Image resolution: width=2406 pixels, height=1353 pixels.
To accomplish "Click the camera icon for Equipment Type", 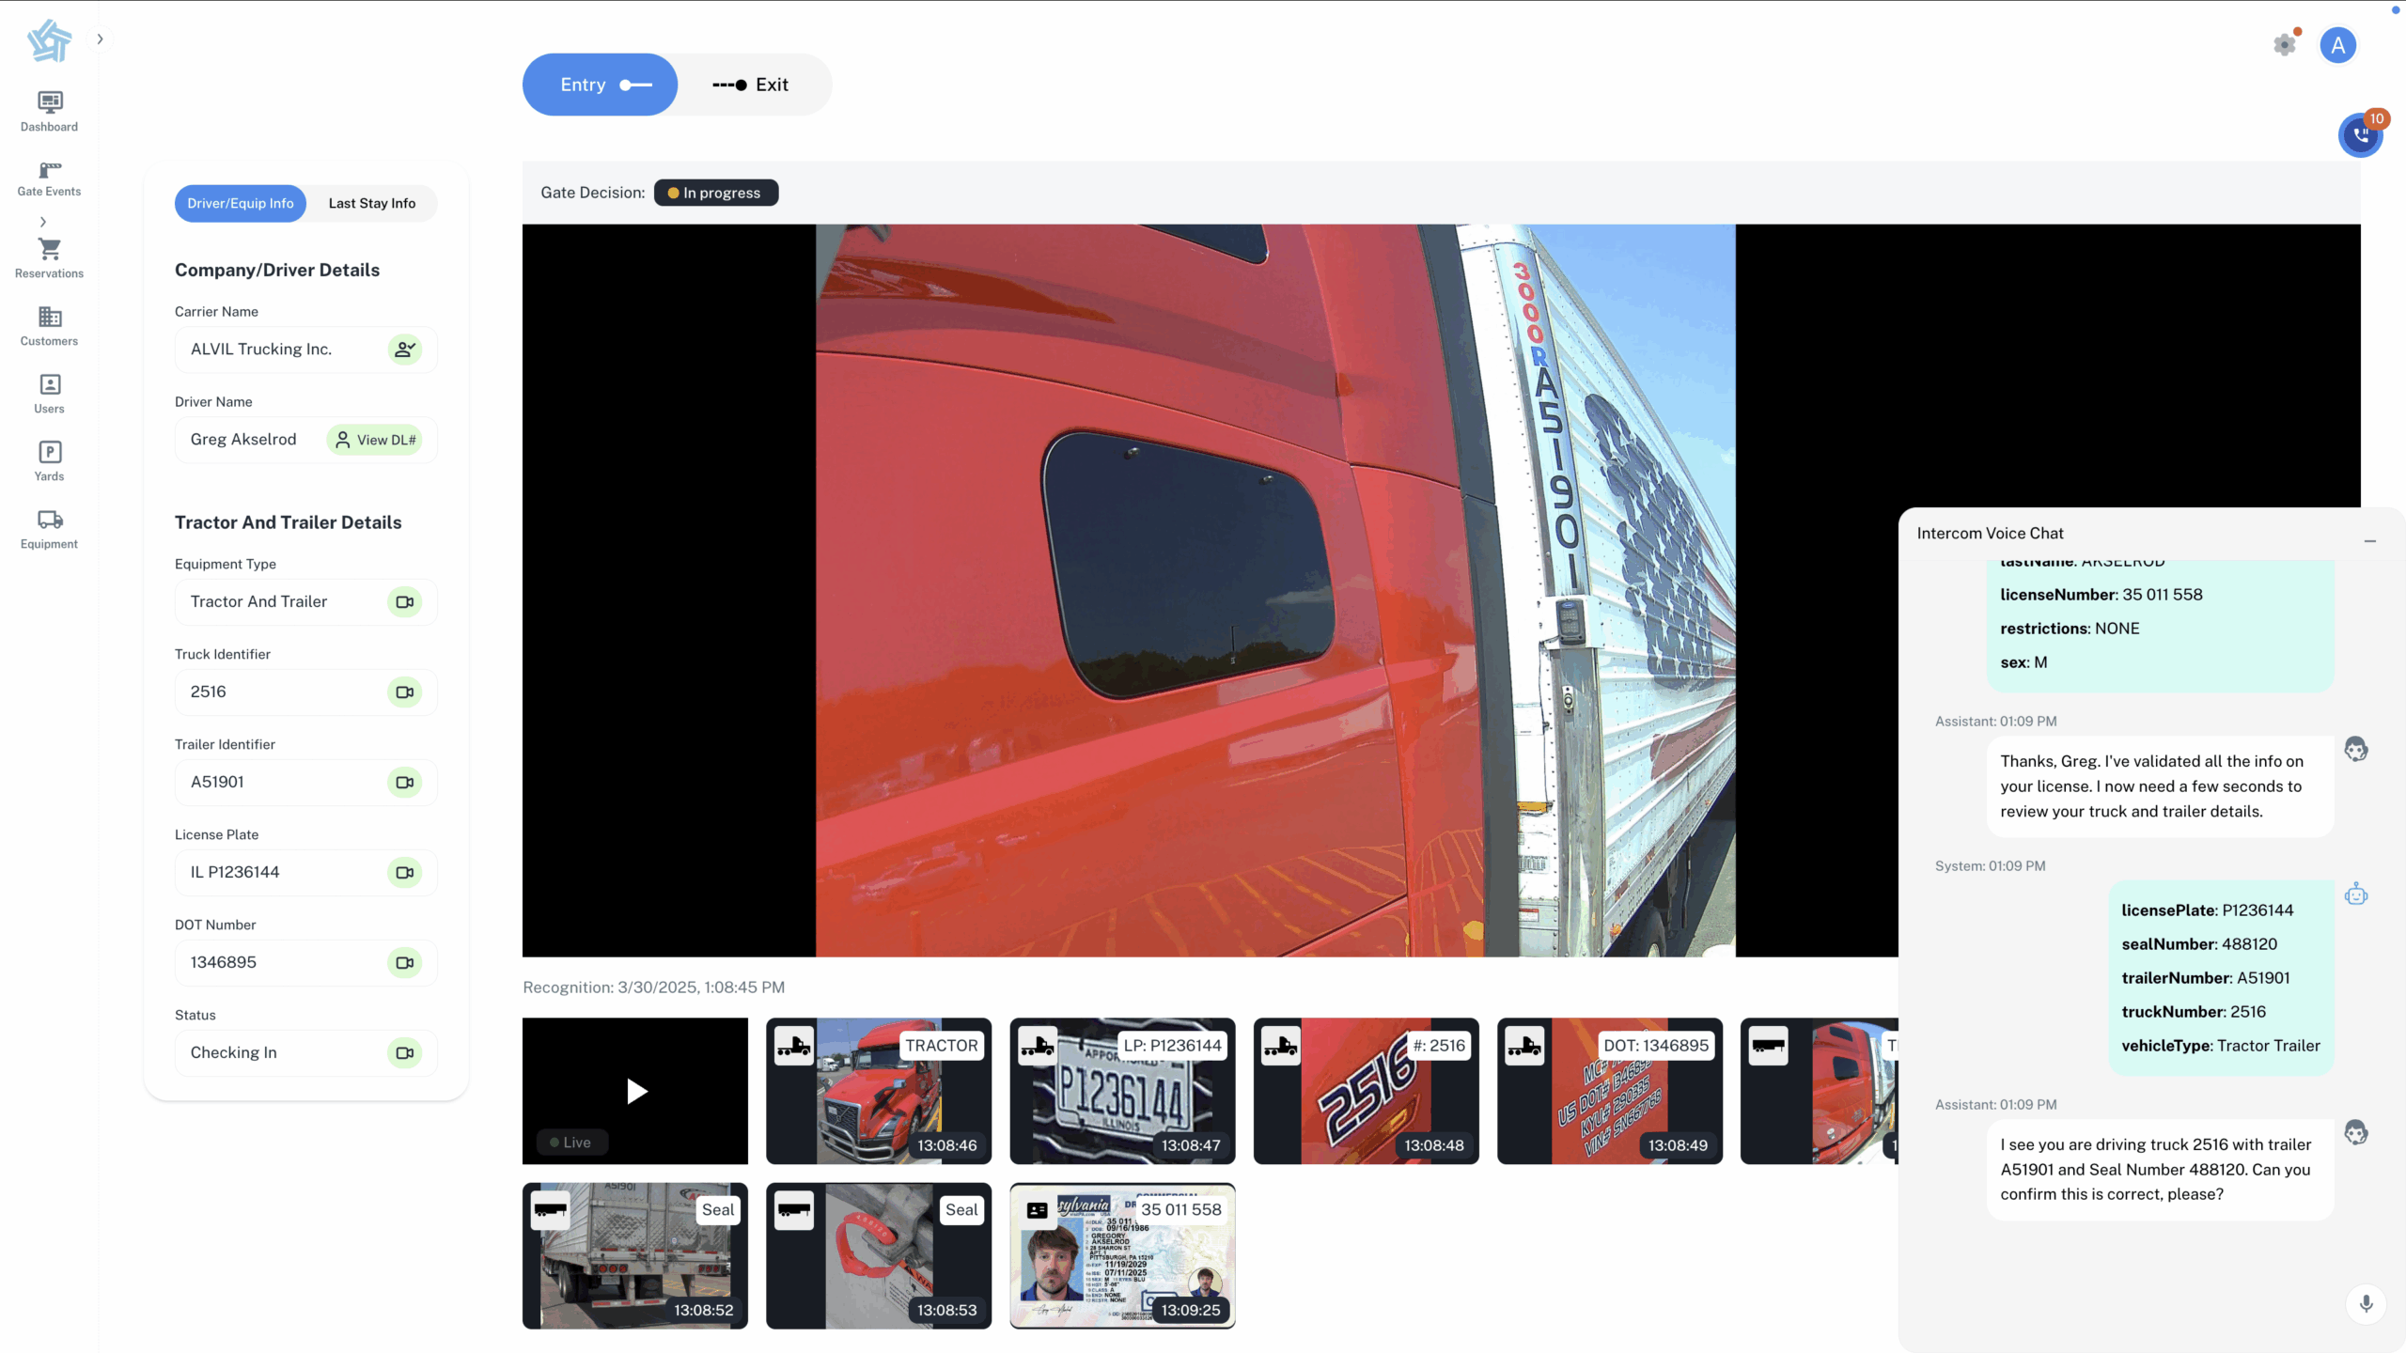I will [x=405, y=602].
